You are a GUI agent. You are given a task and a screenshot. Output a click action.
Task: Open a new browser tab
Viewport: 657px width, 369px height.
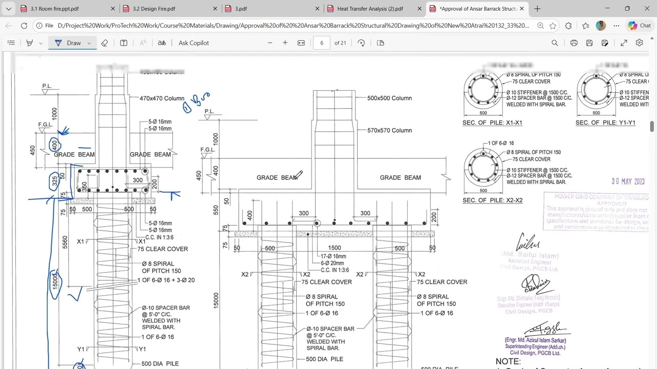537,9
